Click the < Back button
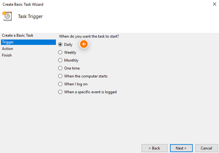Viewport: 219px width, 153px height. click(154, 148)
